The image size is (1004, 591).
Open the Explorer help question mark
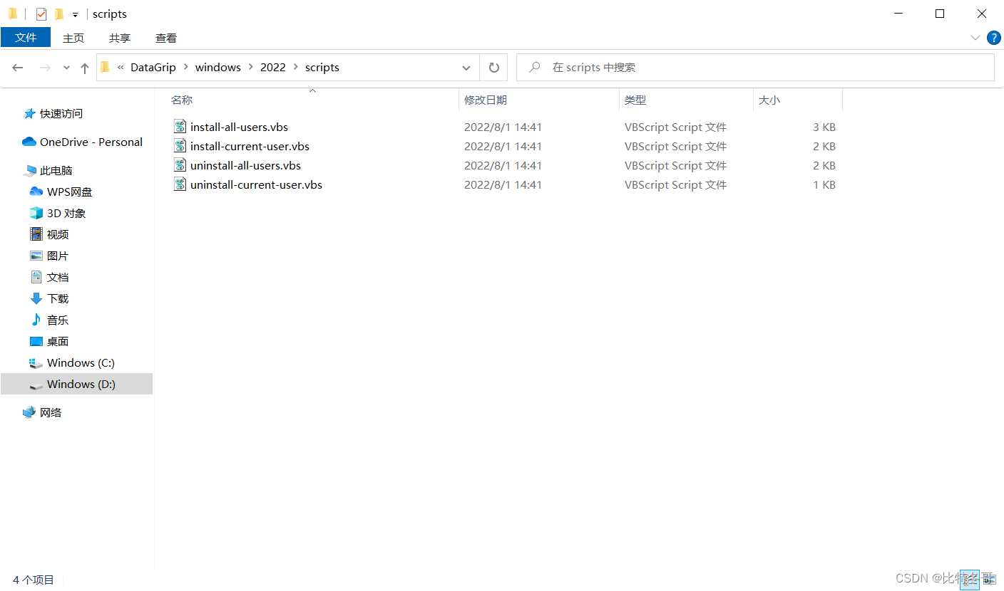point(993,38)
